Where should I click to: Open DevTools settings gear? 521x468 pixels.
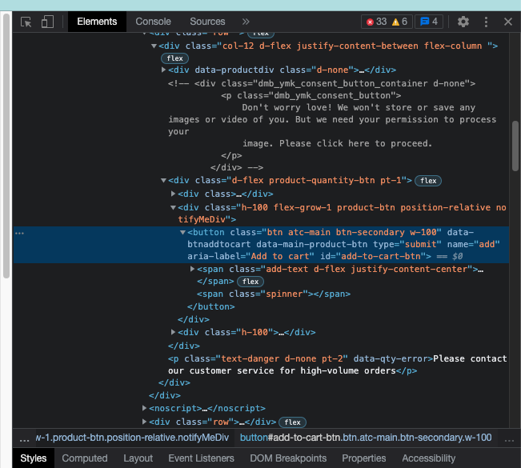point(463,22)
